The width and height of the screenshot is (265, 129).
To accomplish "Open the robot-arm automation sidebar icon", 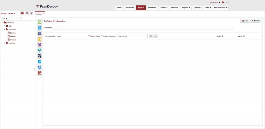I will (x=40, y=56).
